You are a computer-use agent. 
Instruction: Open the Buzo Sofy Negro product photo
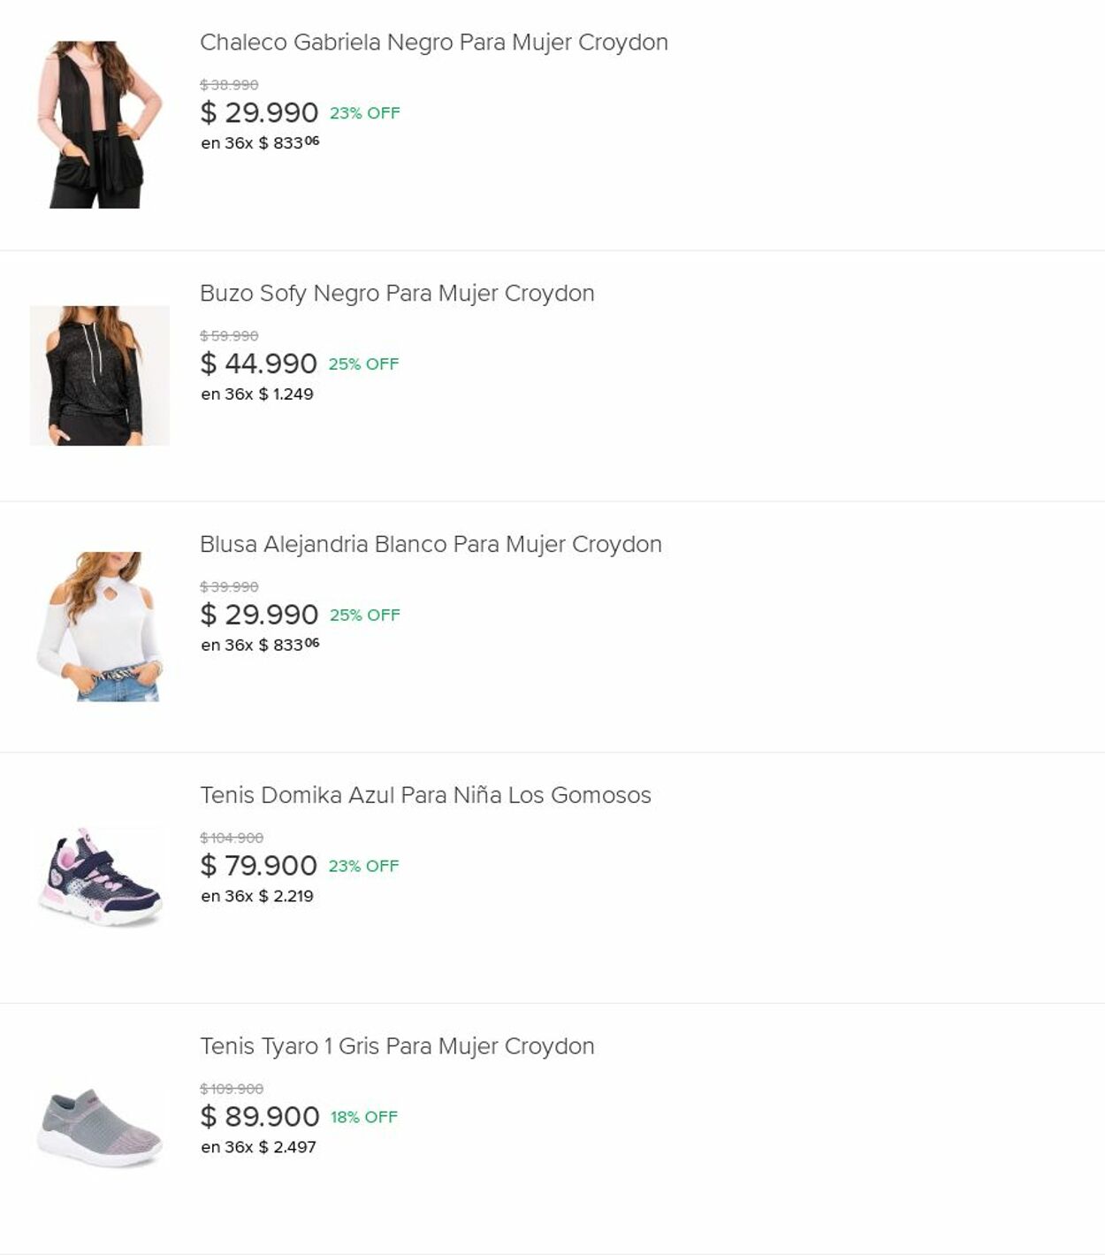[99, 376]
